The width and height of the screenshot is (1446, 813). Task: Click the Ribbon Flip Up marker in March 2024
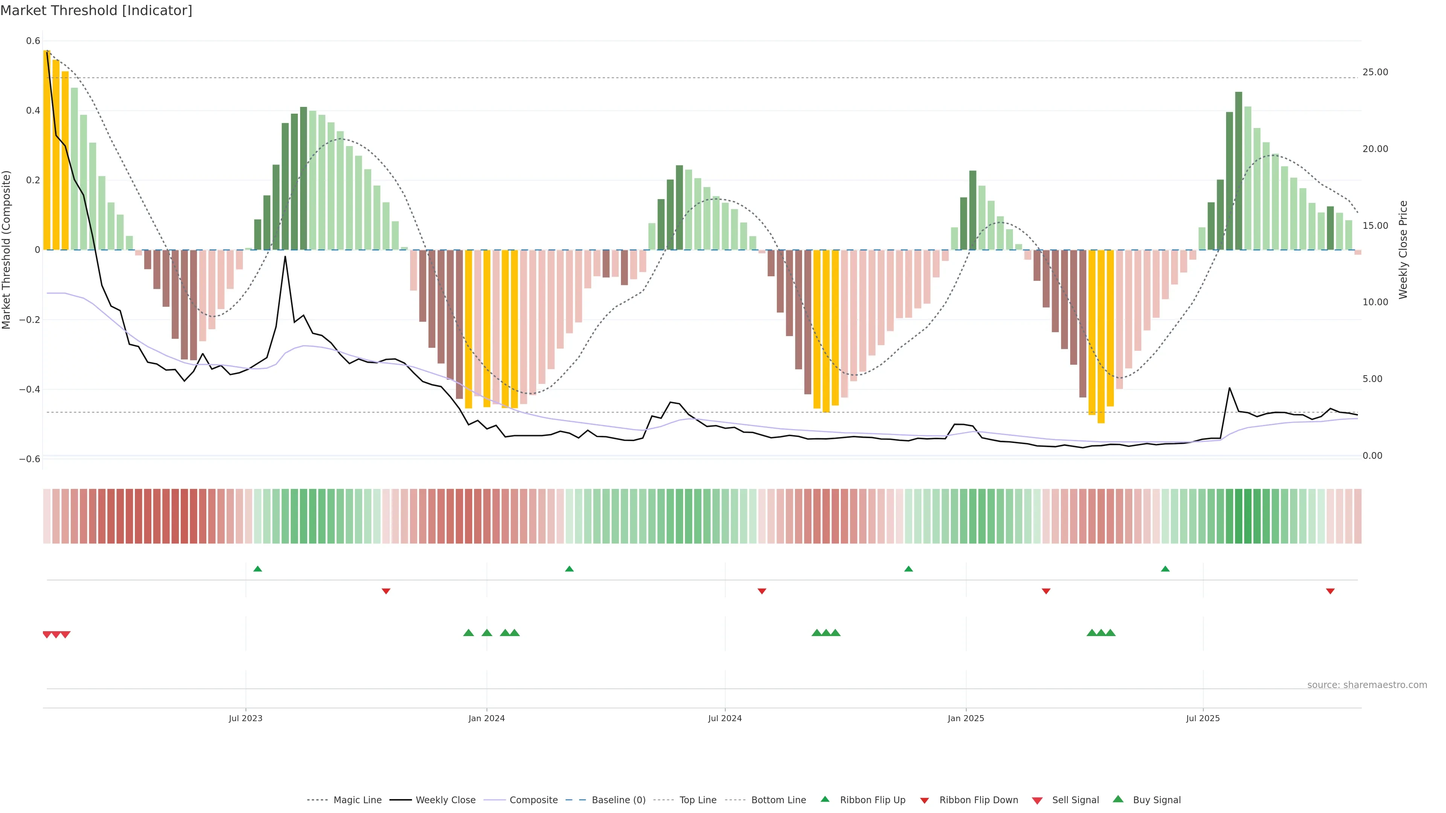(x=569, y=569)
